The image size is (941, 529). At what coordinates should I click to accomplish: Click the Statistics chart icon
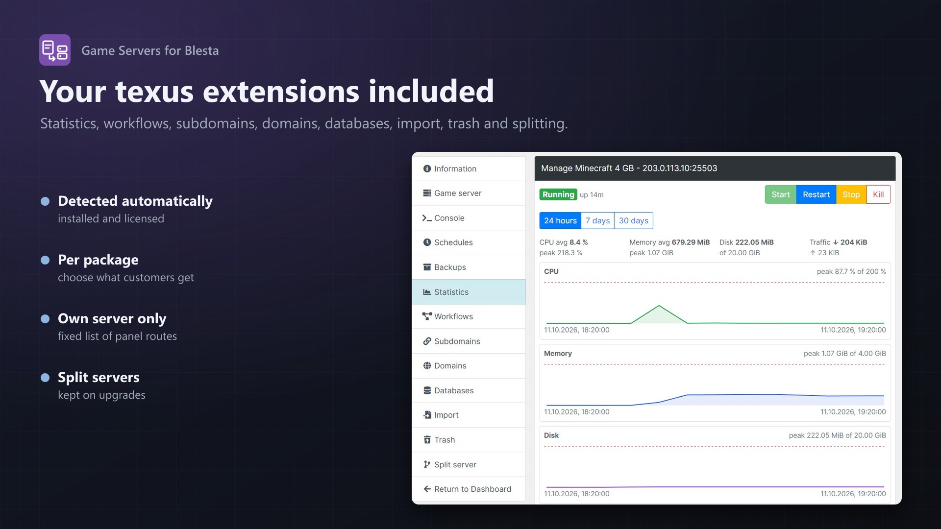pos(427,292)
